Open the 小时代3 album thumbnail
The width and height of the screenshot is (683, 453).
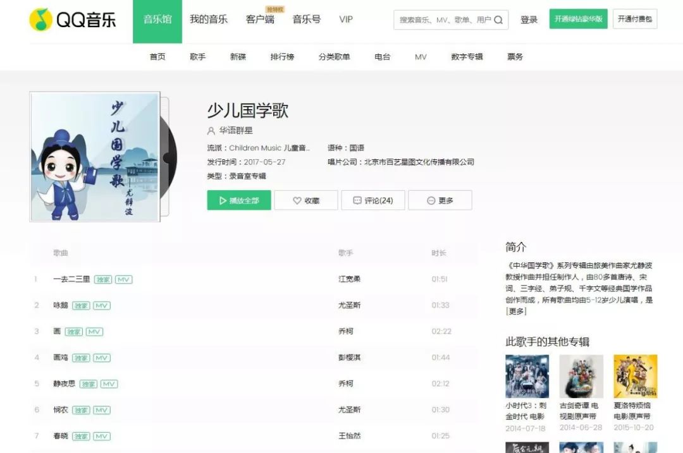[x=527, y=376]
